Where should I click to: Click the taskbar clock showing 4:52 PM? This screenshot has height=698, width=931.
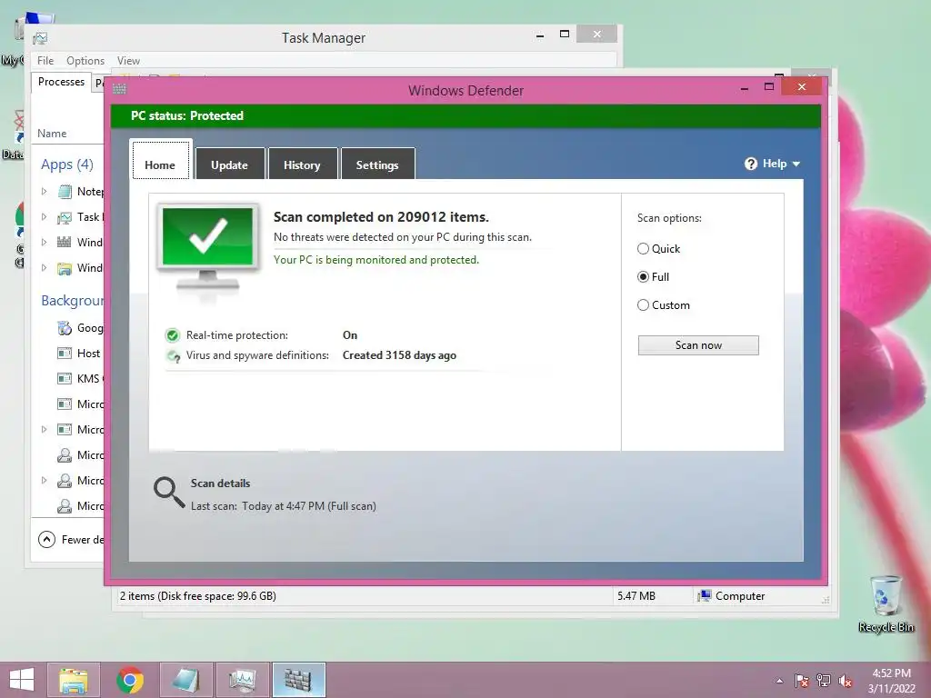891,681
